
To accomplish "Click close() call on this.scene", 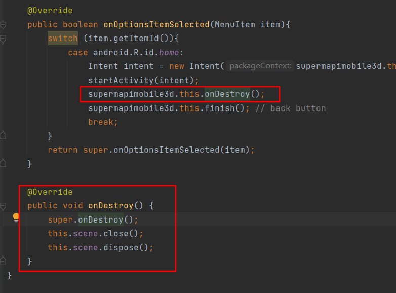I will (x=121, y=233).
